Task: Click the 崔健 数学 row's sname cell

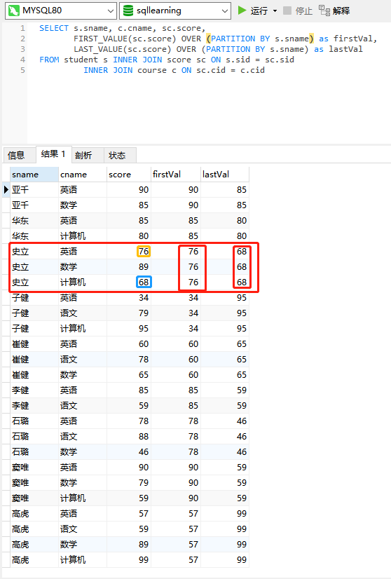Action: point(34,375)
